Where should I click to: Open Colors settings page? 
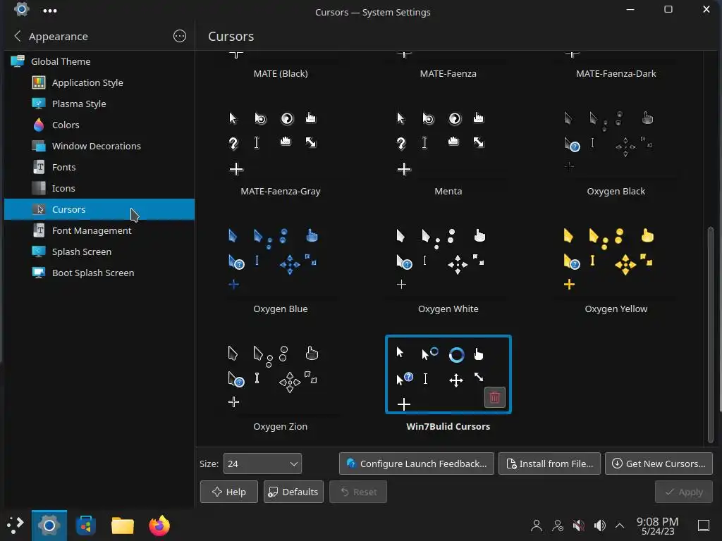[99, 125]
